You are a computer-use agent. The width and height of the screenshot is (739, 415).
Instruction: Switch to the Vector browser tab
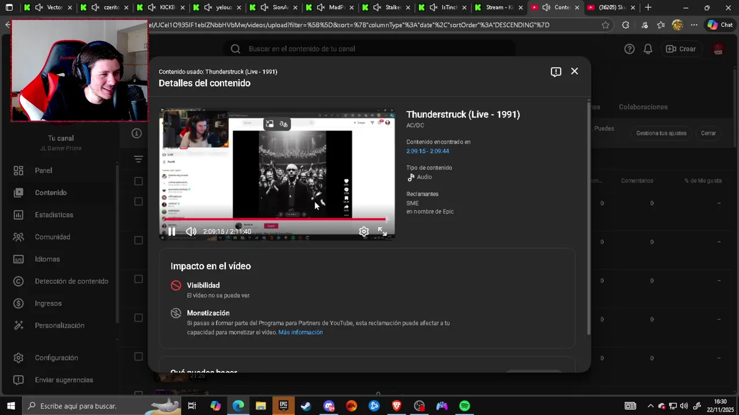(47, 7)
